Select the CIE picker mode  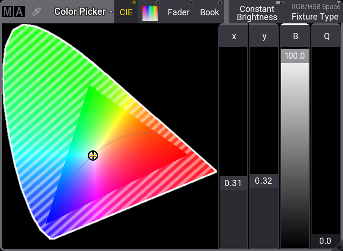click(126, 12)
